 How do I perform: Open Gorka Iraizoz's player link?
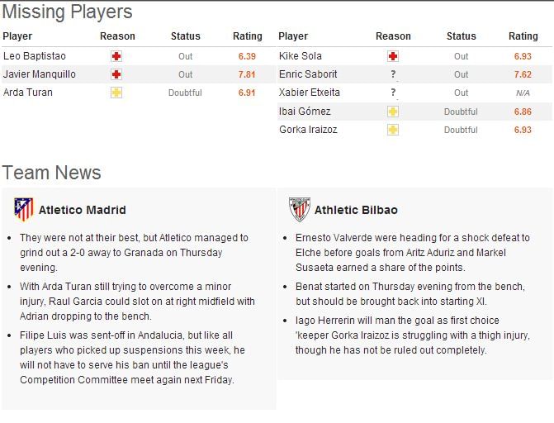point(308,130)
